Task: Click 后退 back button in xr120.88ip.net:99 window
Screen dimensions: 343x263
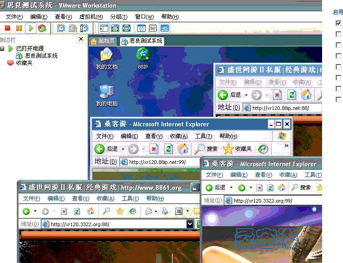Action: [x=106, y=149]
